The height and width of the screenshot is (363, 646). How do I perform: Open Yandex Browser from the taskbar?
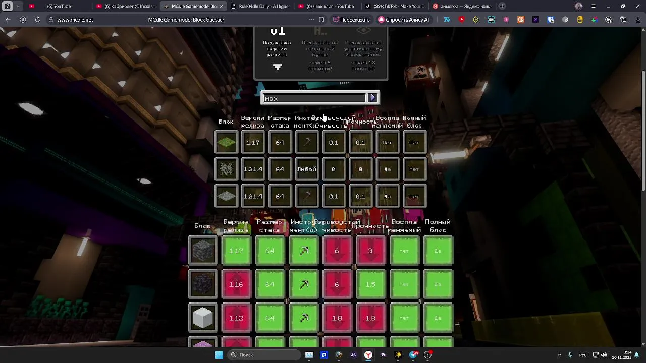click(368, 355)
